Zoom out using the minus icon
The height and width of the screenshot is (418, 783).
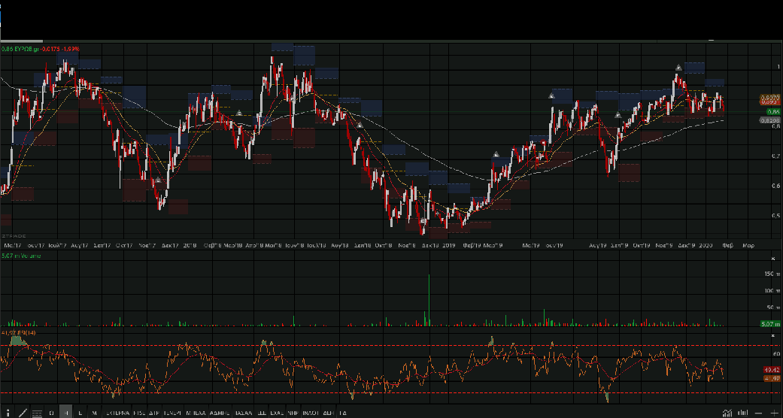click(759, 413)
